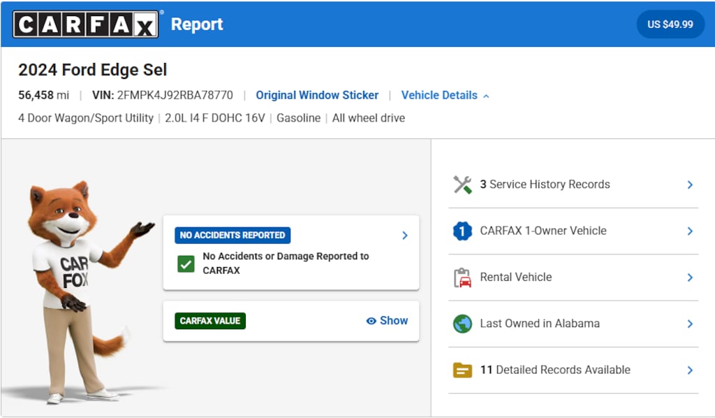Open the Rental Vehicle row
Screen dimensions: 715x418
(x=573, y=278)
